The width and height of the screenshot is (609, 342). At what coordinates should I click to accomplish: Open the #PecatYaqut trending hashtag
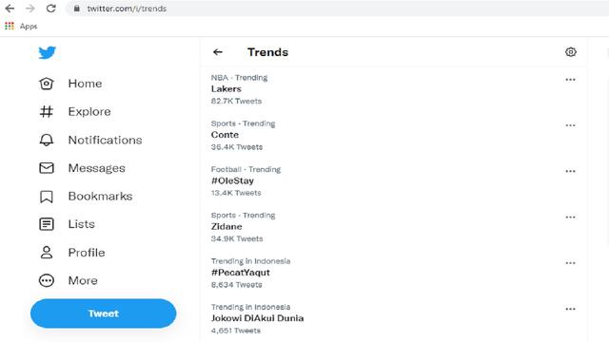tap(241, 273)
